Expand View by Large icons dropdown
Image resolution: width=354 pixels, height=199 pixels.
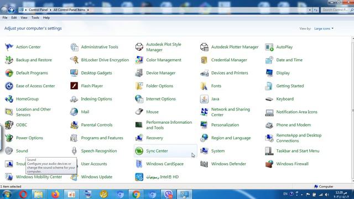[324, 29]
